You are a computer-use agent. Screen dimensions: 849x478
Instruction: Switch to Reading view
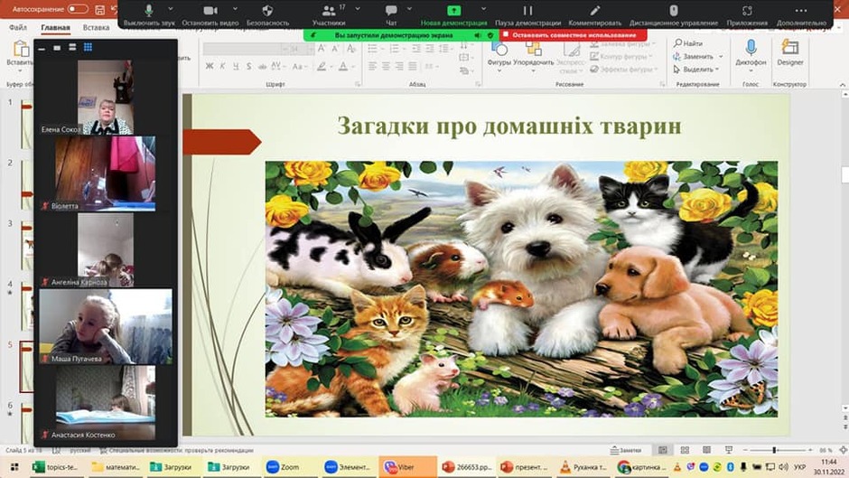click(x=706, y=450)
